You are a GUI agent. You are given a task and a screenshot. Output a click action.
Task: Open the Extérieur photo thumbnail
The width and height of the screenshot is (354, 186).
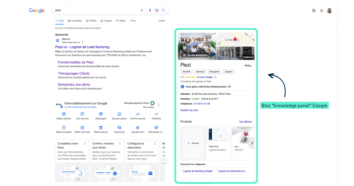click(x=235, y=53)
